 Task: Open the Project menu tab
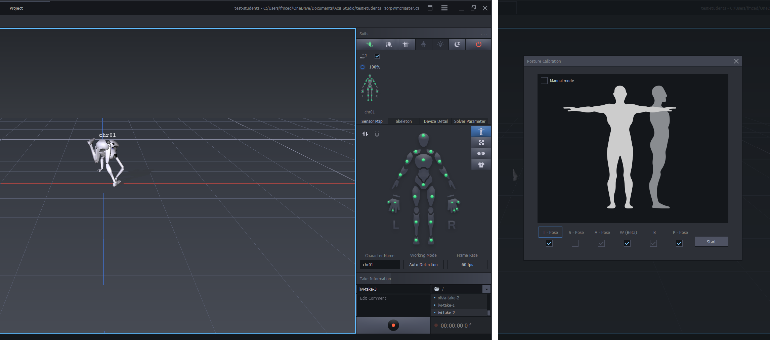pyautogui.click(x=16, y=8)
